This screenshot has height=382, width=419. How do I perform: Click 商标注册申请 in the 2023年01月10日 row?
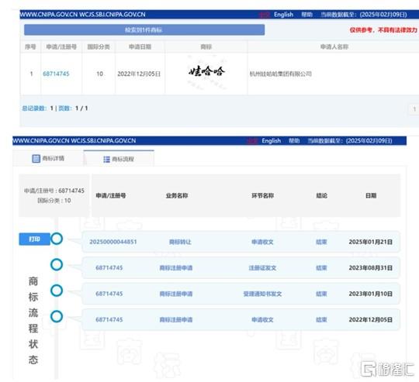(x=176, y=294)
